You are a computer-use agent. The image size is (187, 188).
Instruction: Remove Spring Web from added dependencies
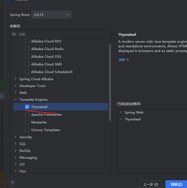(121, 112)
